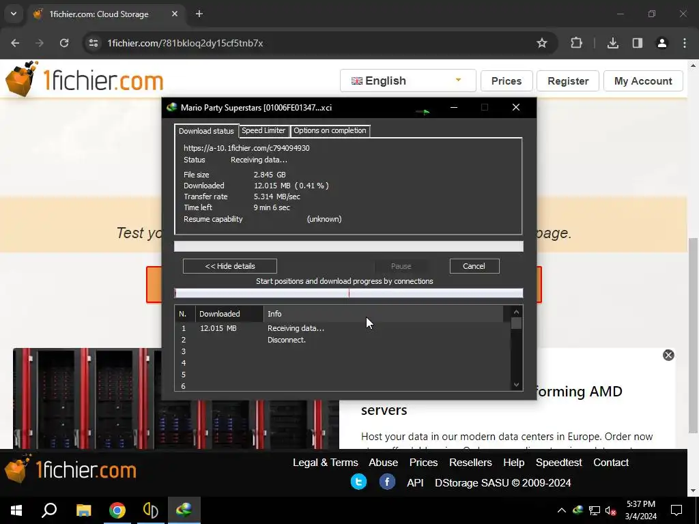This screenshot has width=699, height=524.
Task: Open the Chrome downloads icon
Action: [612, 43]
